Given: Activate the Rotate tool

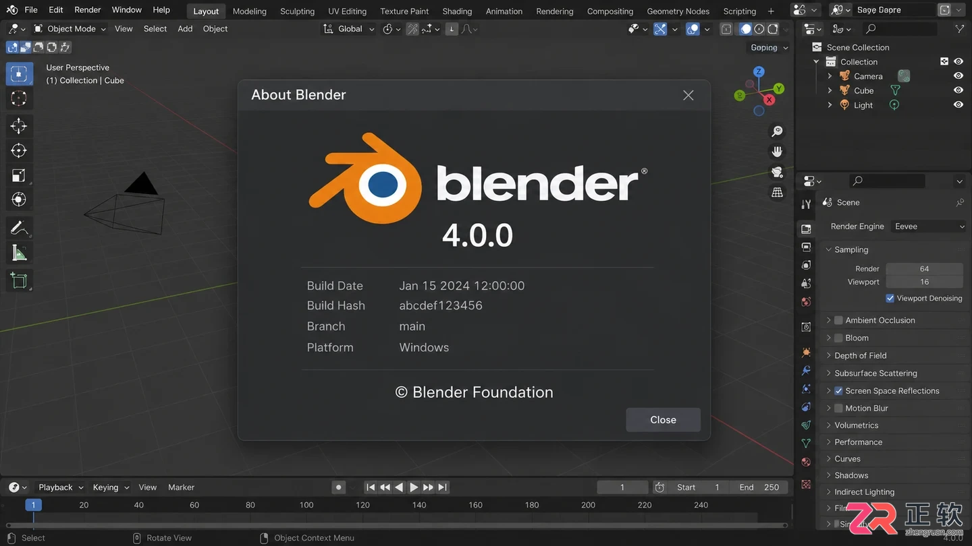Looking at the screenshot, I should coord(19,151).
